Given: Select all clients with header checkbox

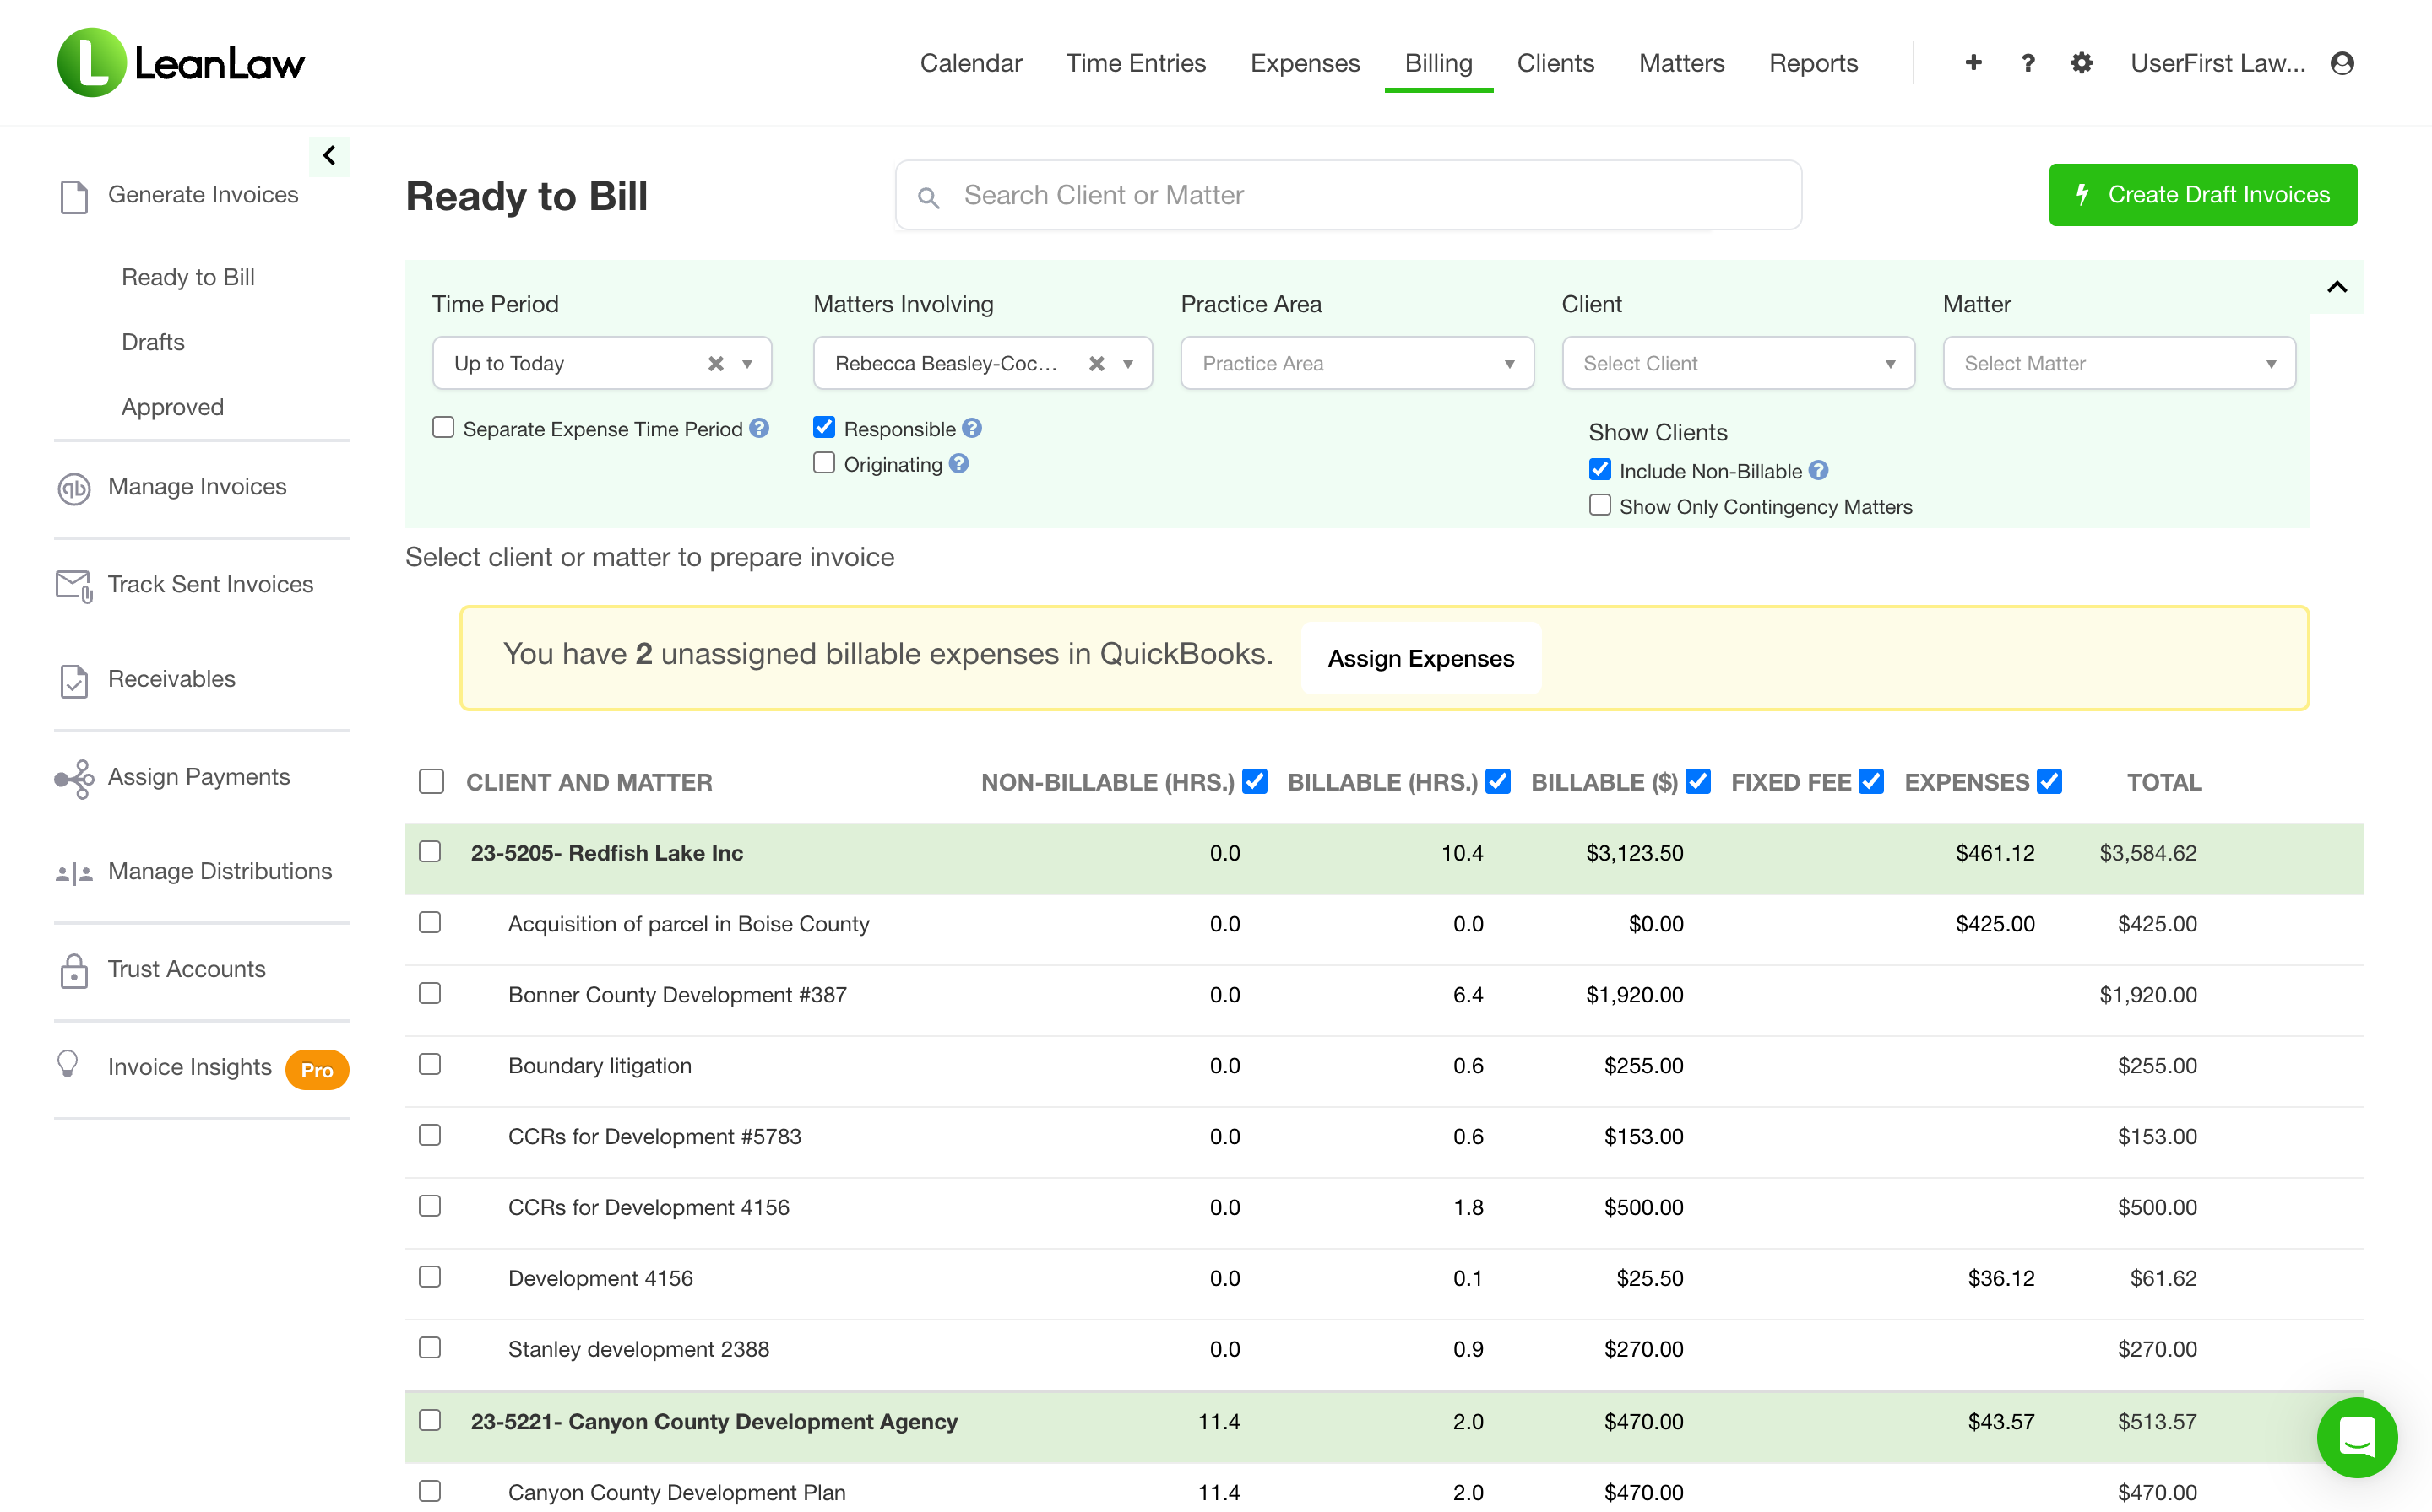Looking at the screenshot, I should click(432, 782).
